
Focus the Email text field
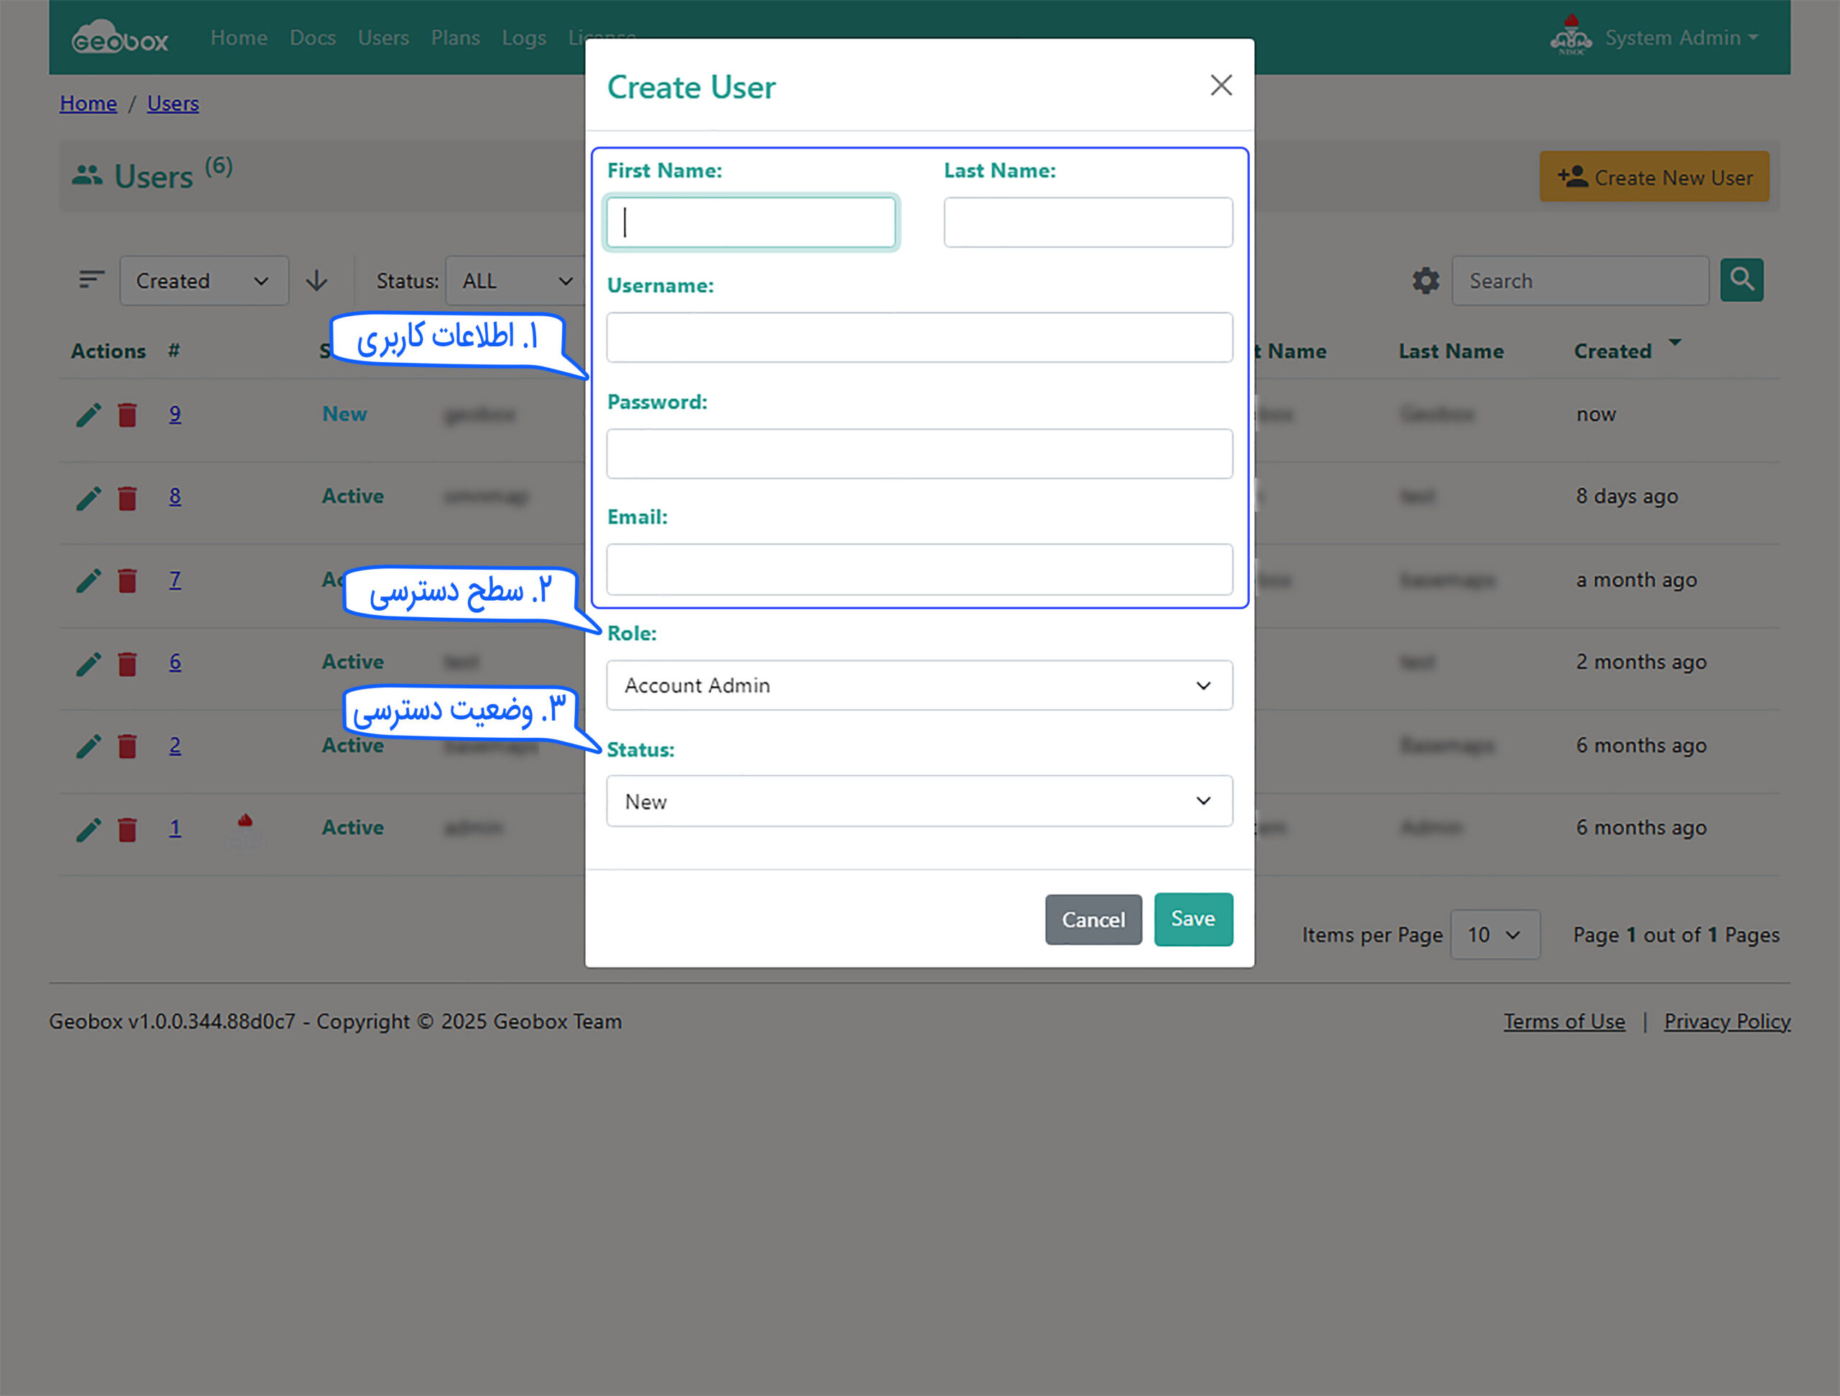[919, 570]
